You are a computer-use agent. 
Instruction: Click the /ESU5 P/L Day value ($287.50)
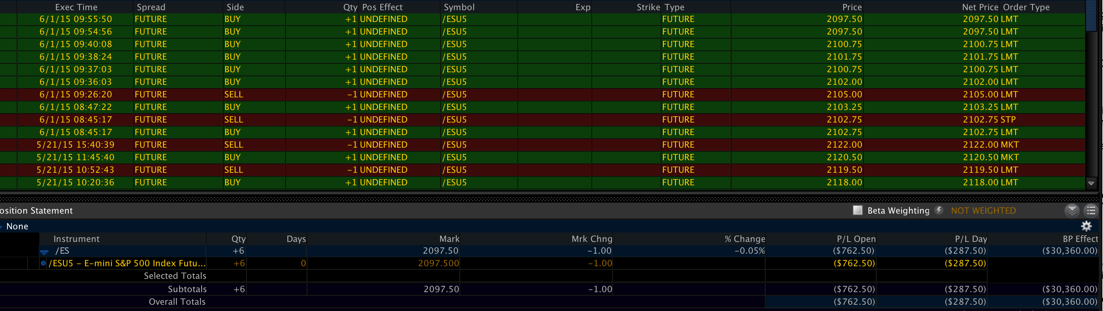point(965,263)
